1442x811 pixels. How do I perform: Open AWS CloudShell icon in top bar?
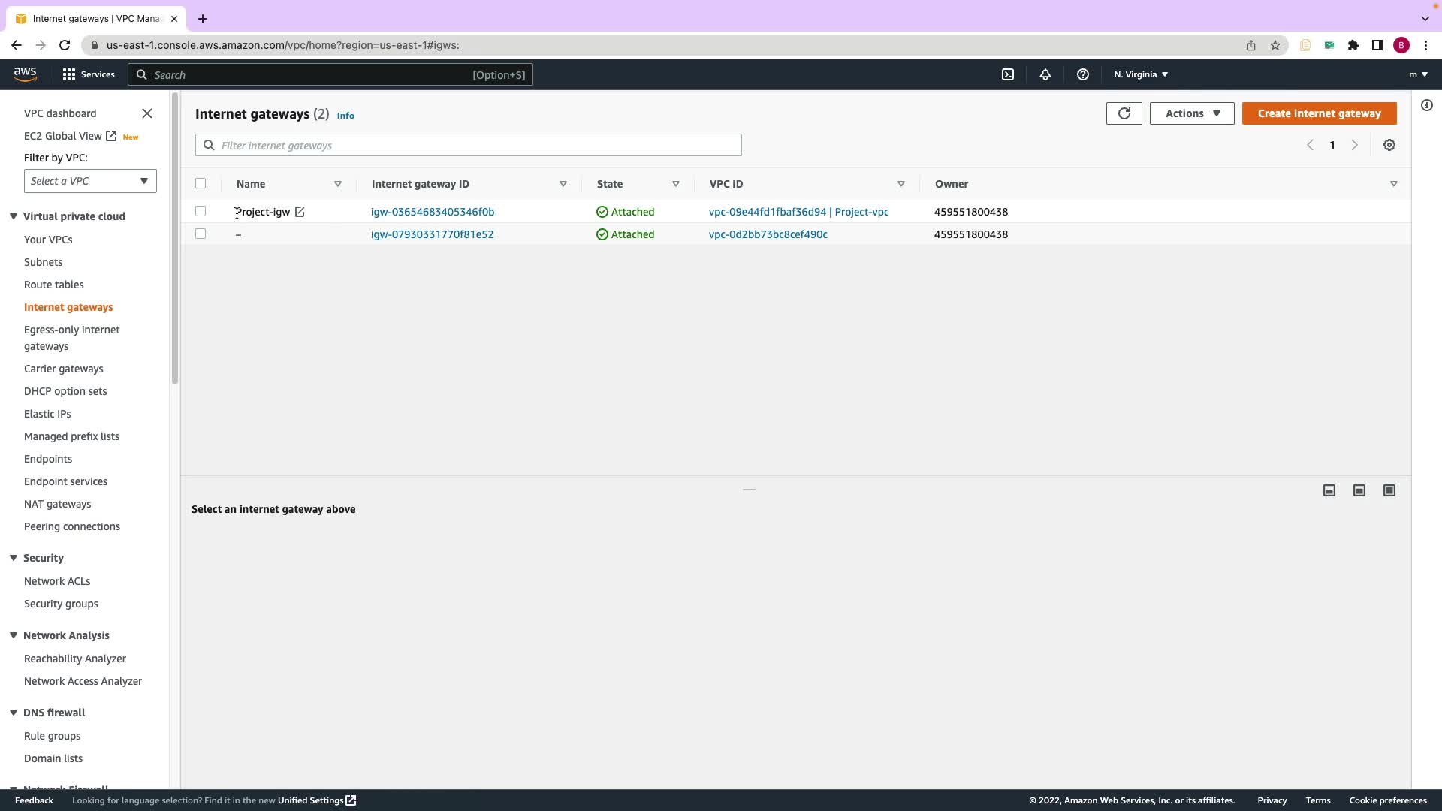point(1008,74)
